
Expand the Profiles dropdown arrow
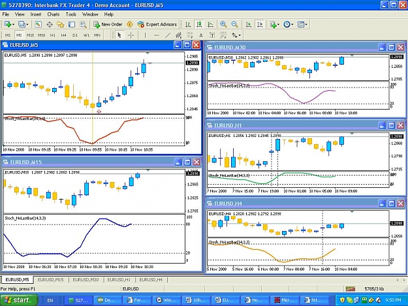tap(27, 24)
